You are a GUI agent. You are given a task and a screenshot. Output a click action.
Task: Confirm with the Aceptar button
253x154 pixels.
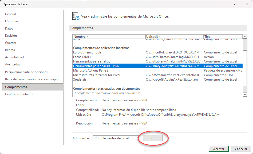tap(219, 149)
